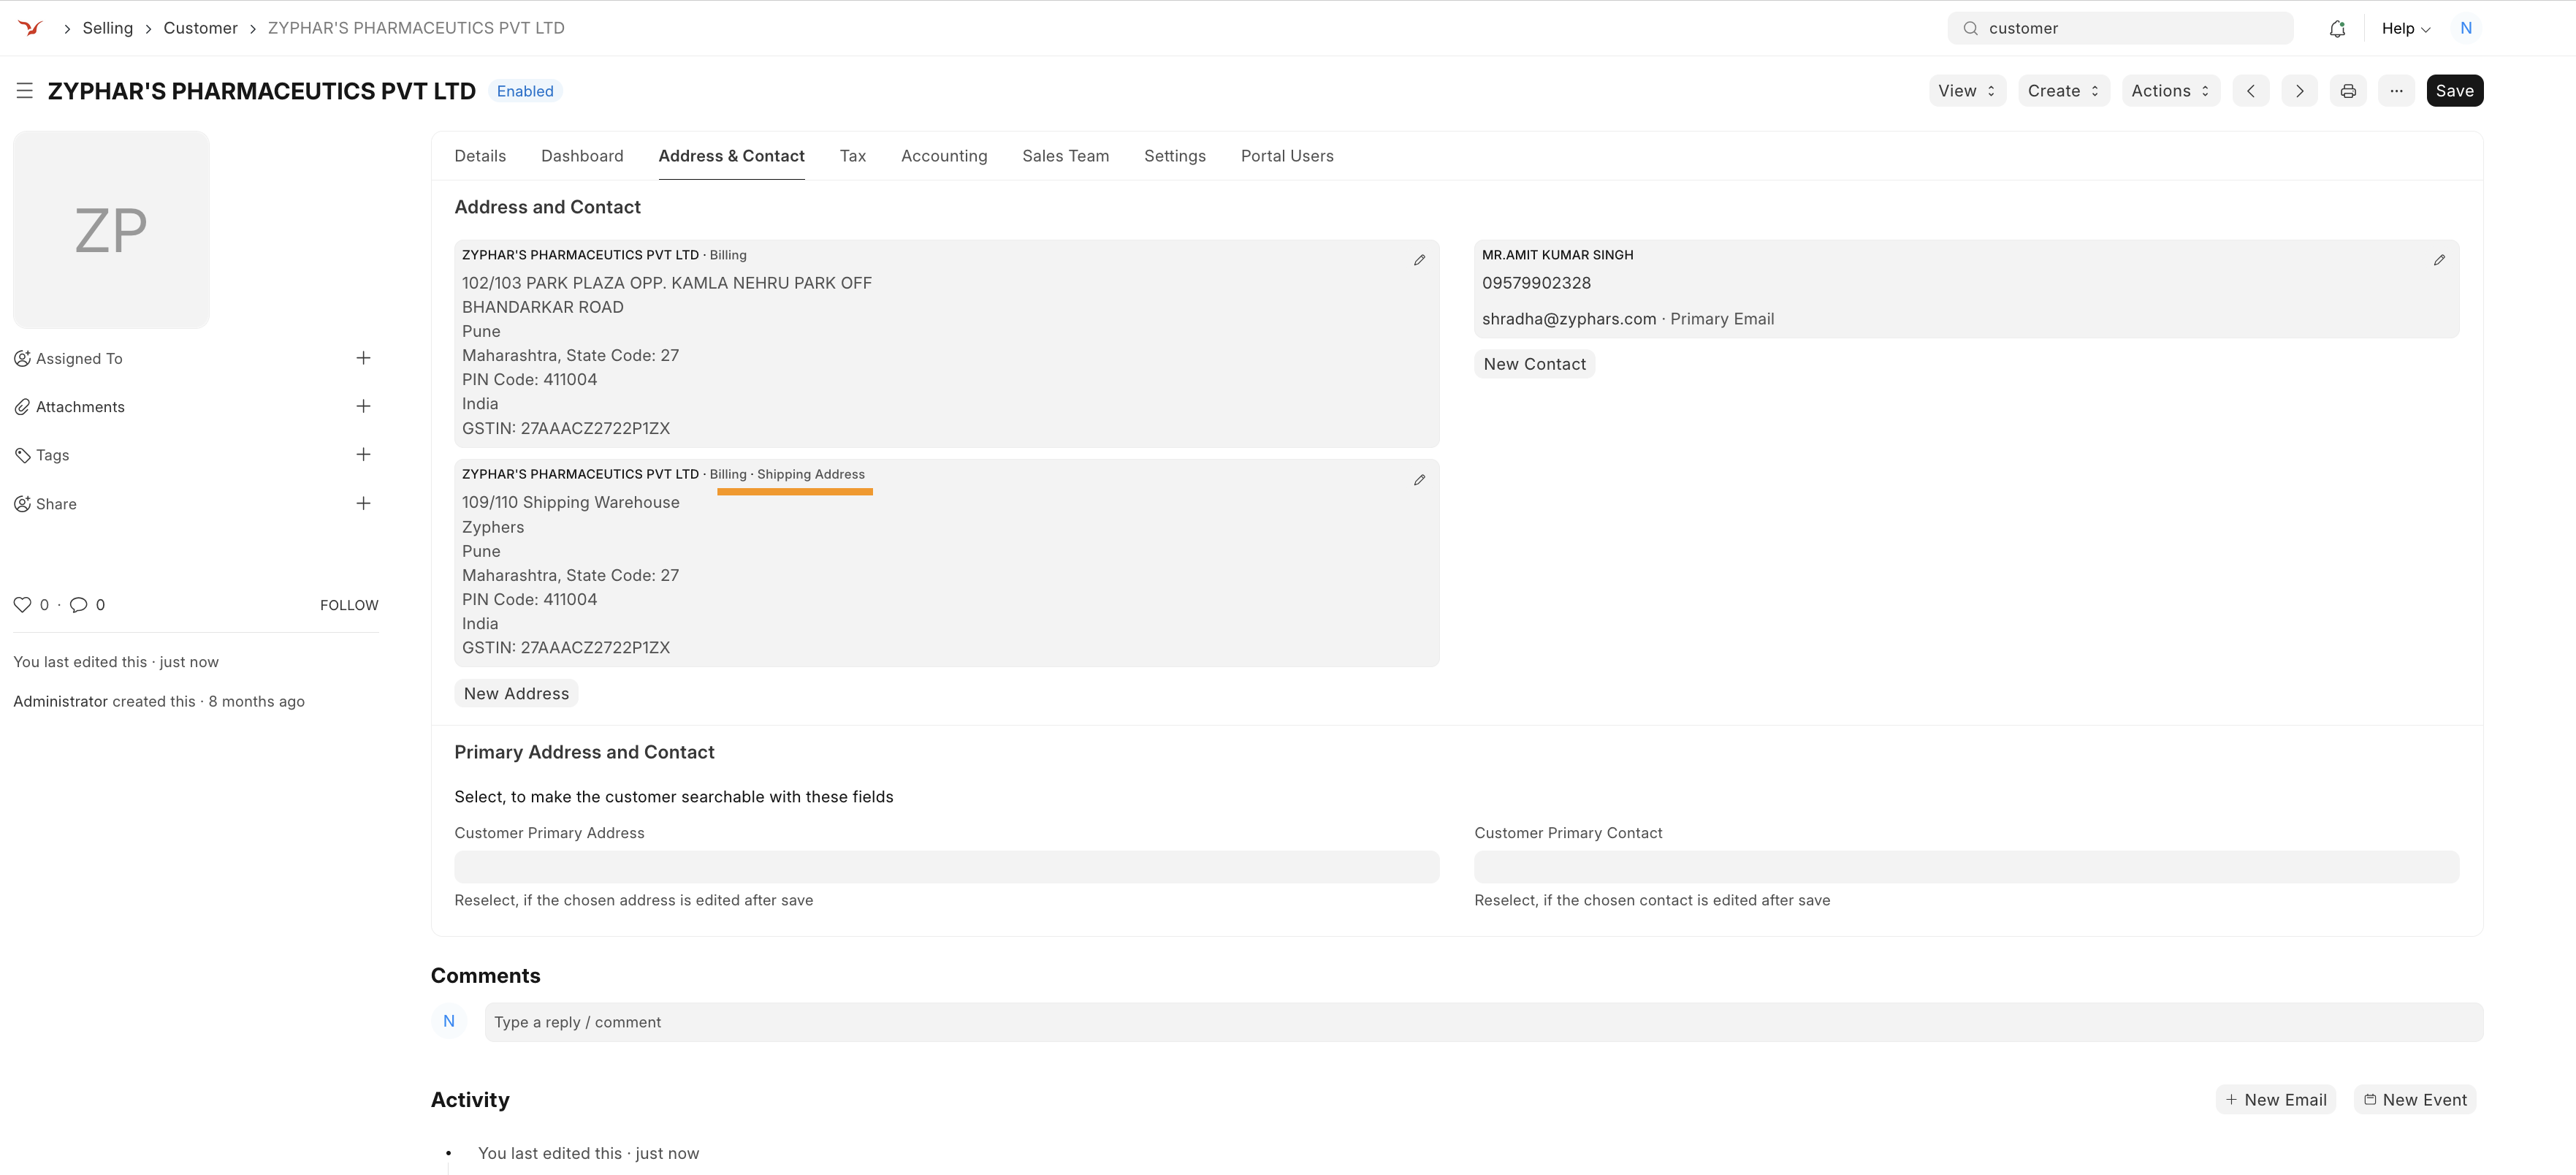The width and height of the screenshot is (2576, 1175).
Task: Open the Help dropdown menu
Action: pos(2406,28)
